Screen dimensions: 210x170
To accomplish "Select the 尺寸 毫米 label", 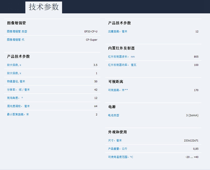I will click(x=115, y=140).
